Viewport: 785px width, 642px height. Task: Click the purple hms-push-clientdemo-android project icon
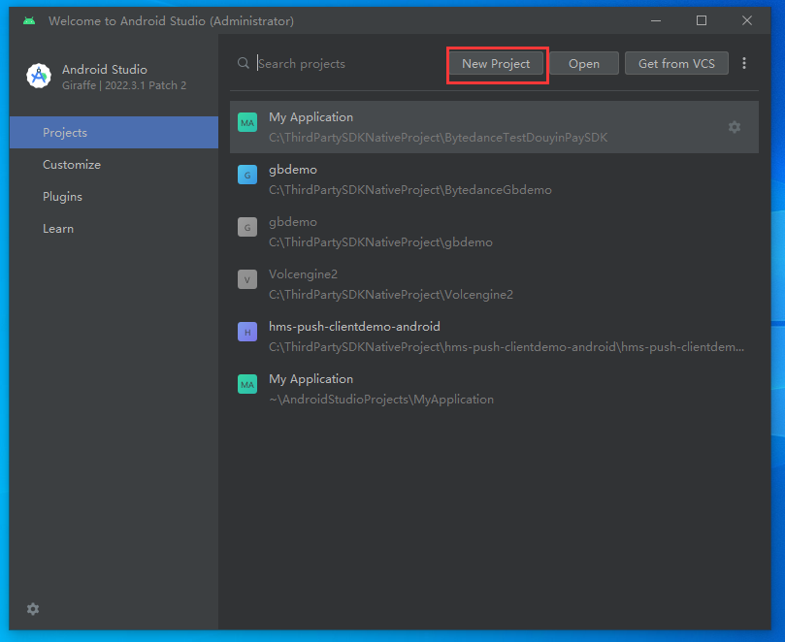pos(247,332)
